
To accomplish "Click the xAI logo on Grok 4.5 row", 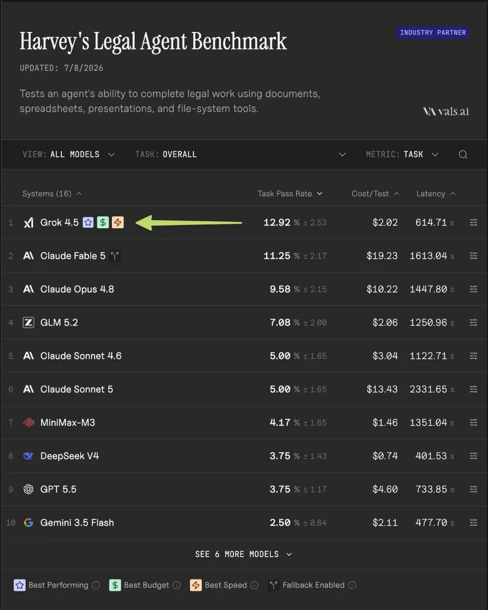I will tap(29, 223).
